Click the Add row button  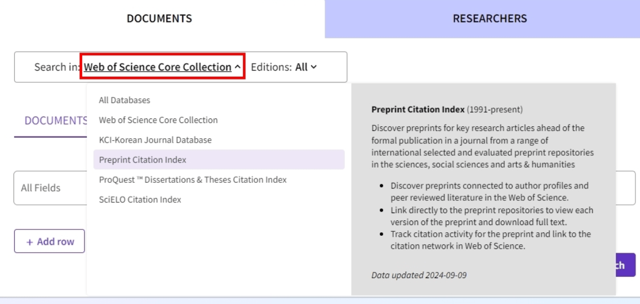tap(50, 241)
